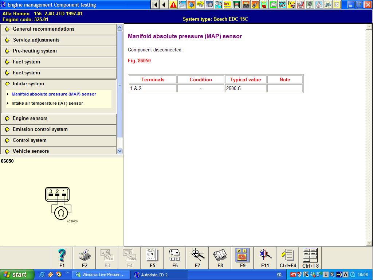Click the 'Component disconnected' text
The width and height of the screenshot is (373, 280).
[x=154, y=50]
